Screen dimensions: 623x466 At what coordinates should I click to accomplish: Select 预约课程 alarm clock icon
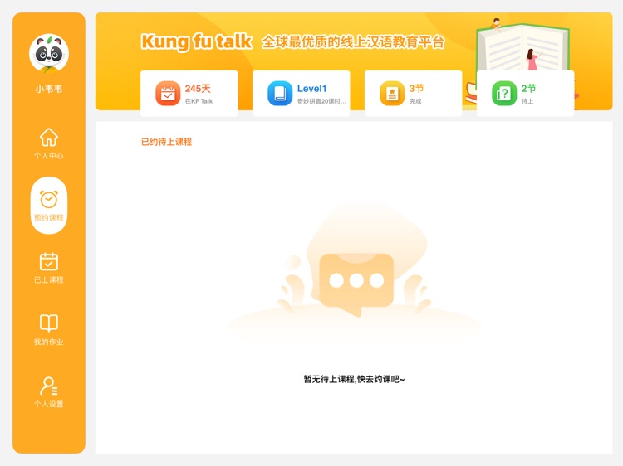(x=49, y=200)
